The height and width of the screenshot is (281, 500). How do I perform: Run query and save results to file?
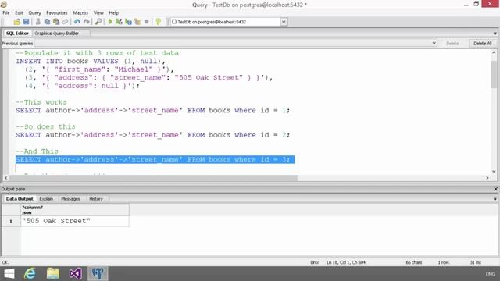tap(128, 22)
